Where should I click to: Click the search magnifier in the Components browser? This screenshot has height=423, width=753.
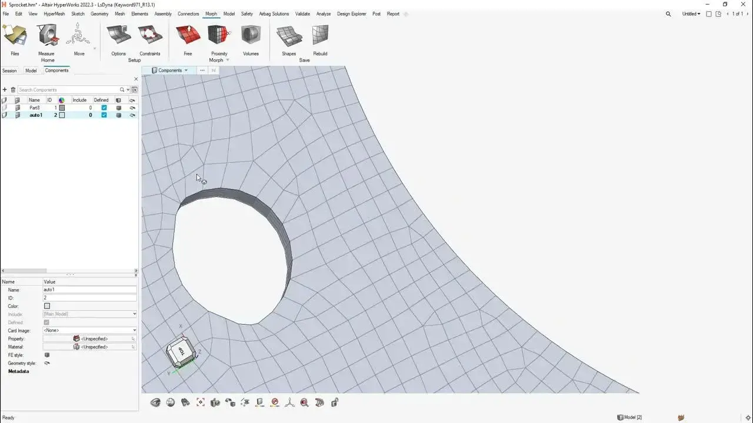[122, 90]
